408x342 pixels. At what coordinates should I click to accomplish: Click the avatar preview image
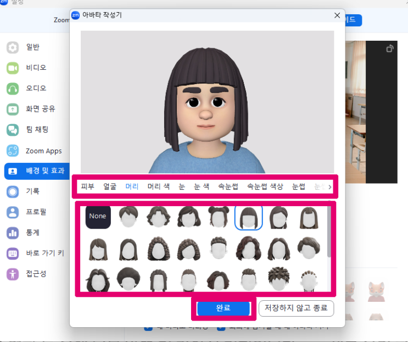207,102
